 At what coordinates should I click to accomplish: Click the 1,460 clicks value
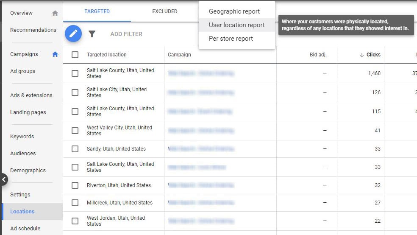point(374,73)
